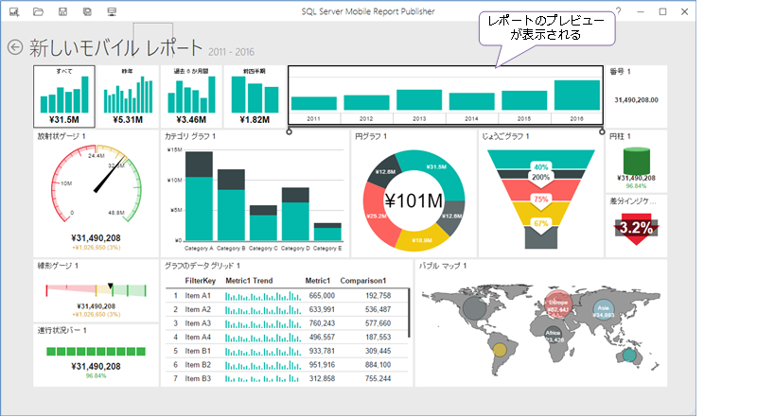Click the 番号 1 value 31,490,208.00
The height and width of the screenshot is (417, 757).
[x=636, y=100]
